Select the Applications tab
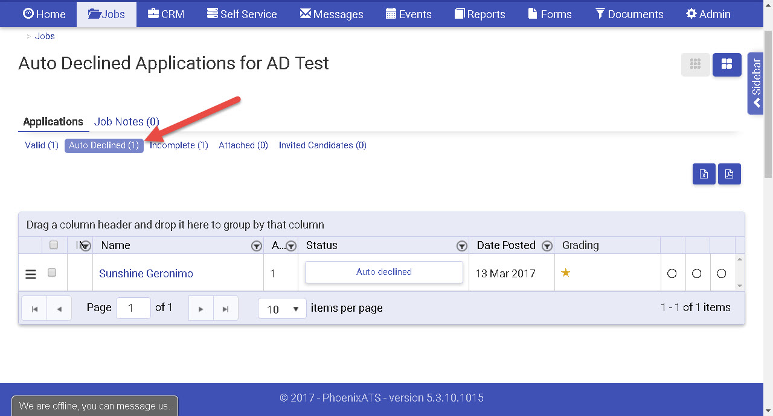773x416 pixels. click(x=53, y=122)
